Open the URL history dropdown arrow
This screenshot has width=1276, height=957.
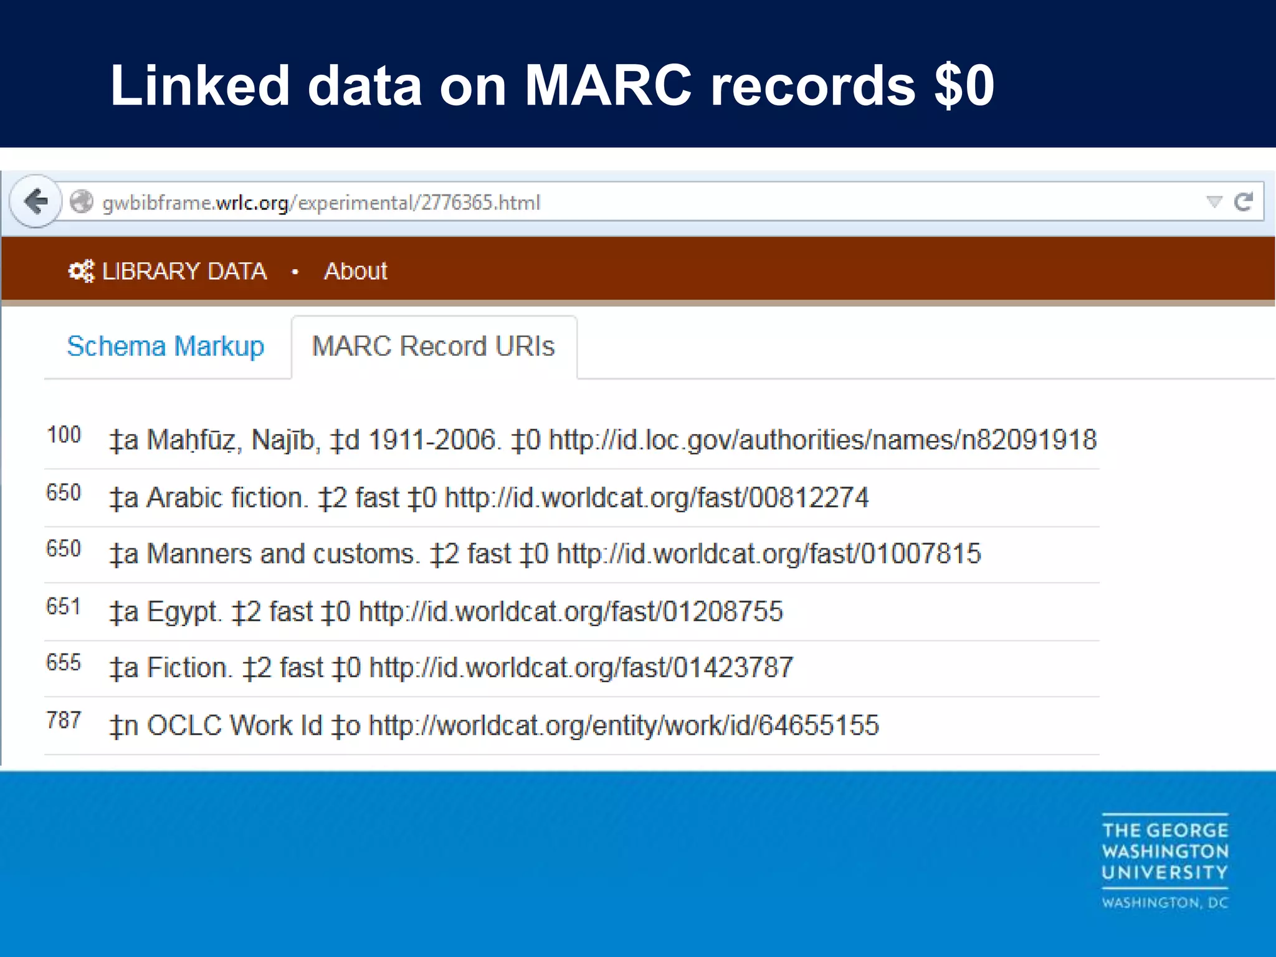[x=1214, y=201]
